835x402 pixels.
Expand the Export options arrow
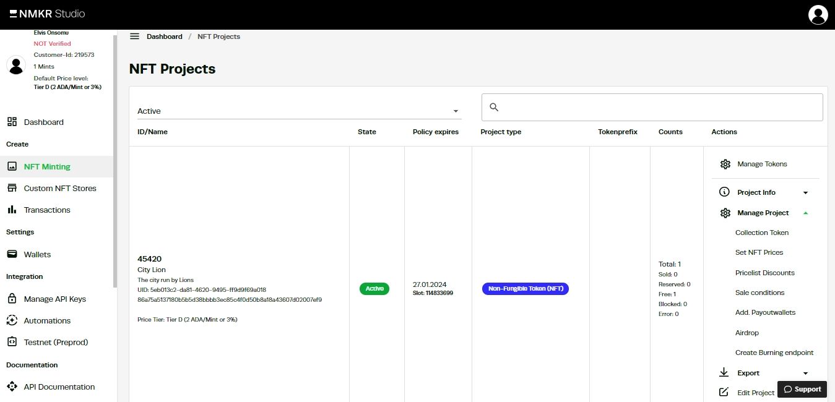(x=805, y=374)
